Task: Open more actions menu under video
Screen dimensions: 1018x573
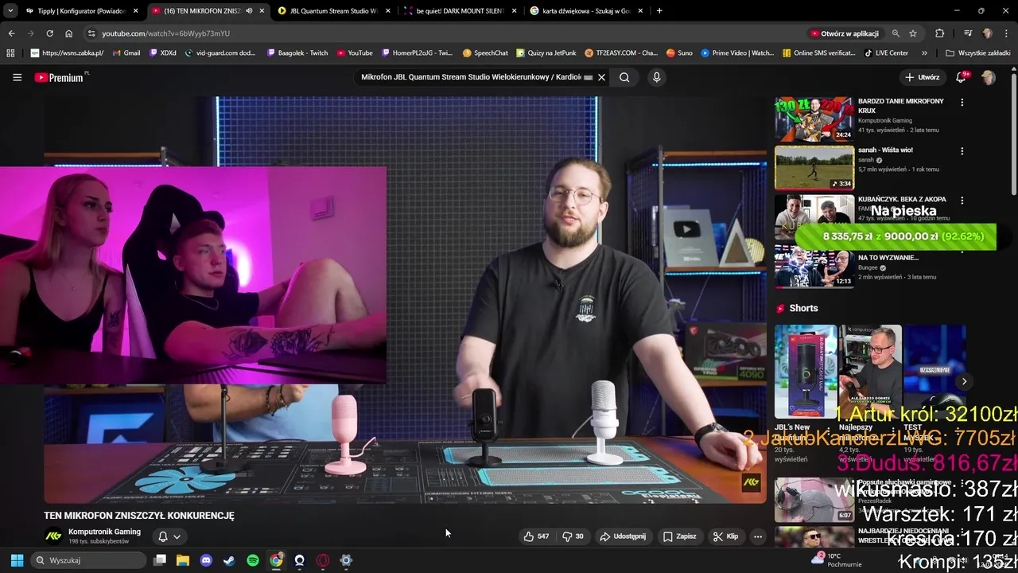Action: coord(758,536)
